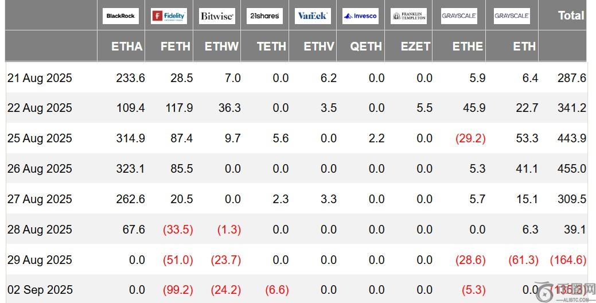Click the ETHW column header
Image resolution: width=596 pixels, height=303 pixels.
point(221,46)
